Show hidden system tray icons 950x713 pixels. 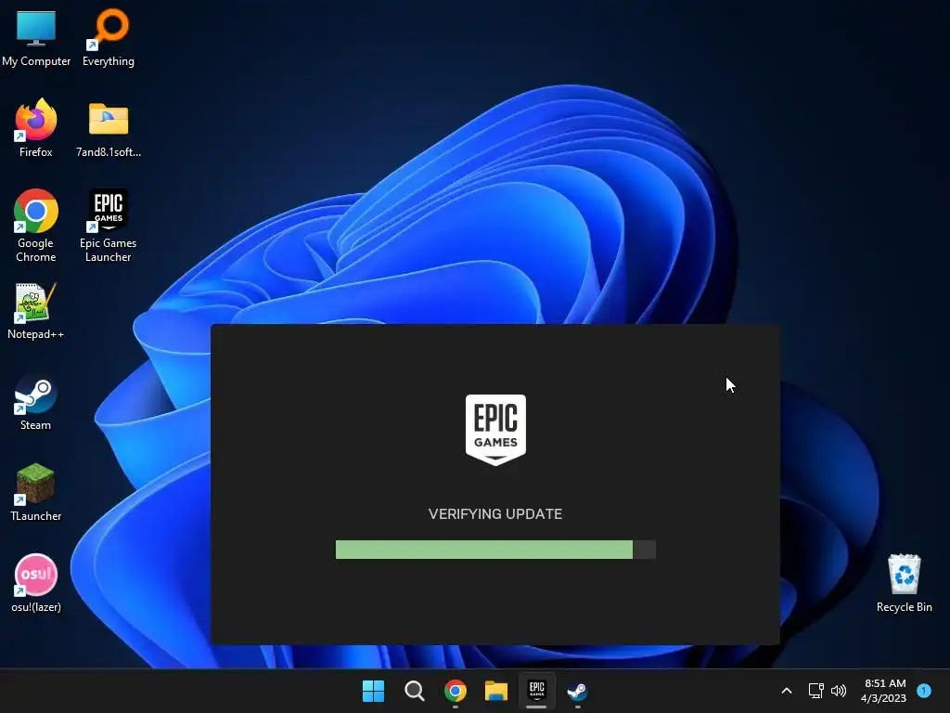coord(787,691)
